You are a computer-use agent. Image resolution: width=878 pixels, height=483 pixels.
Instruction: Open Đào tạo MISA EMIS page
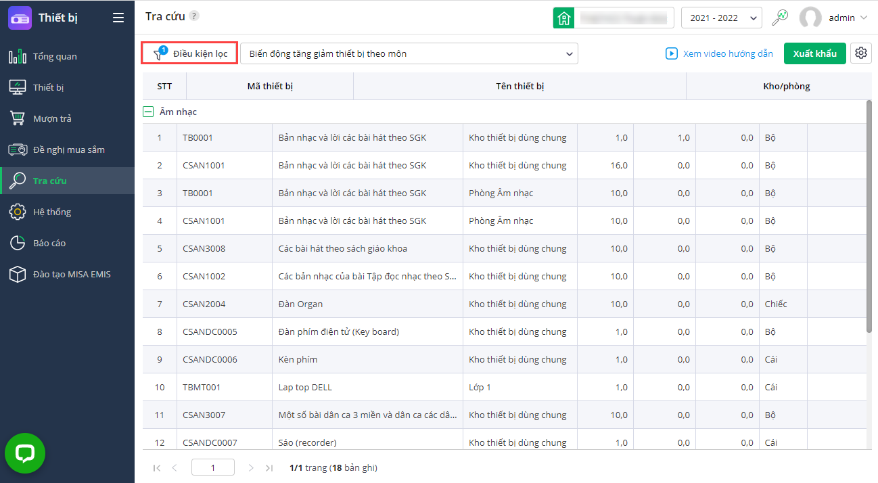67,274
